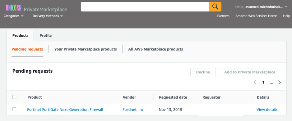Expand the Categories dropdown

click(14, 16)
